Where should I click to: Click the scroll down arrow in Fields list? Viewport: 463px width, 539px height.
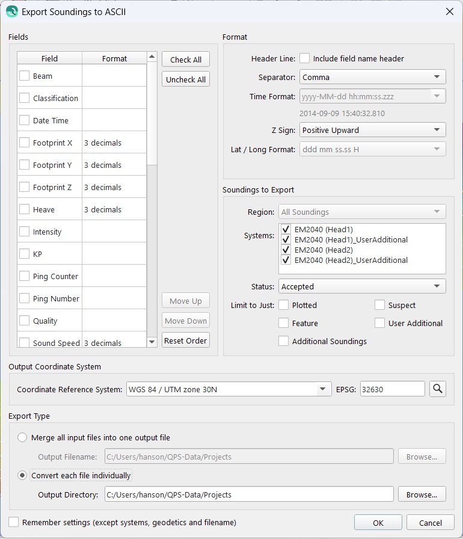(x=152, y=342)
